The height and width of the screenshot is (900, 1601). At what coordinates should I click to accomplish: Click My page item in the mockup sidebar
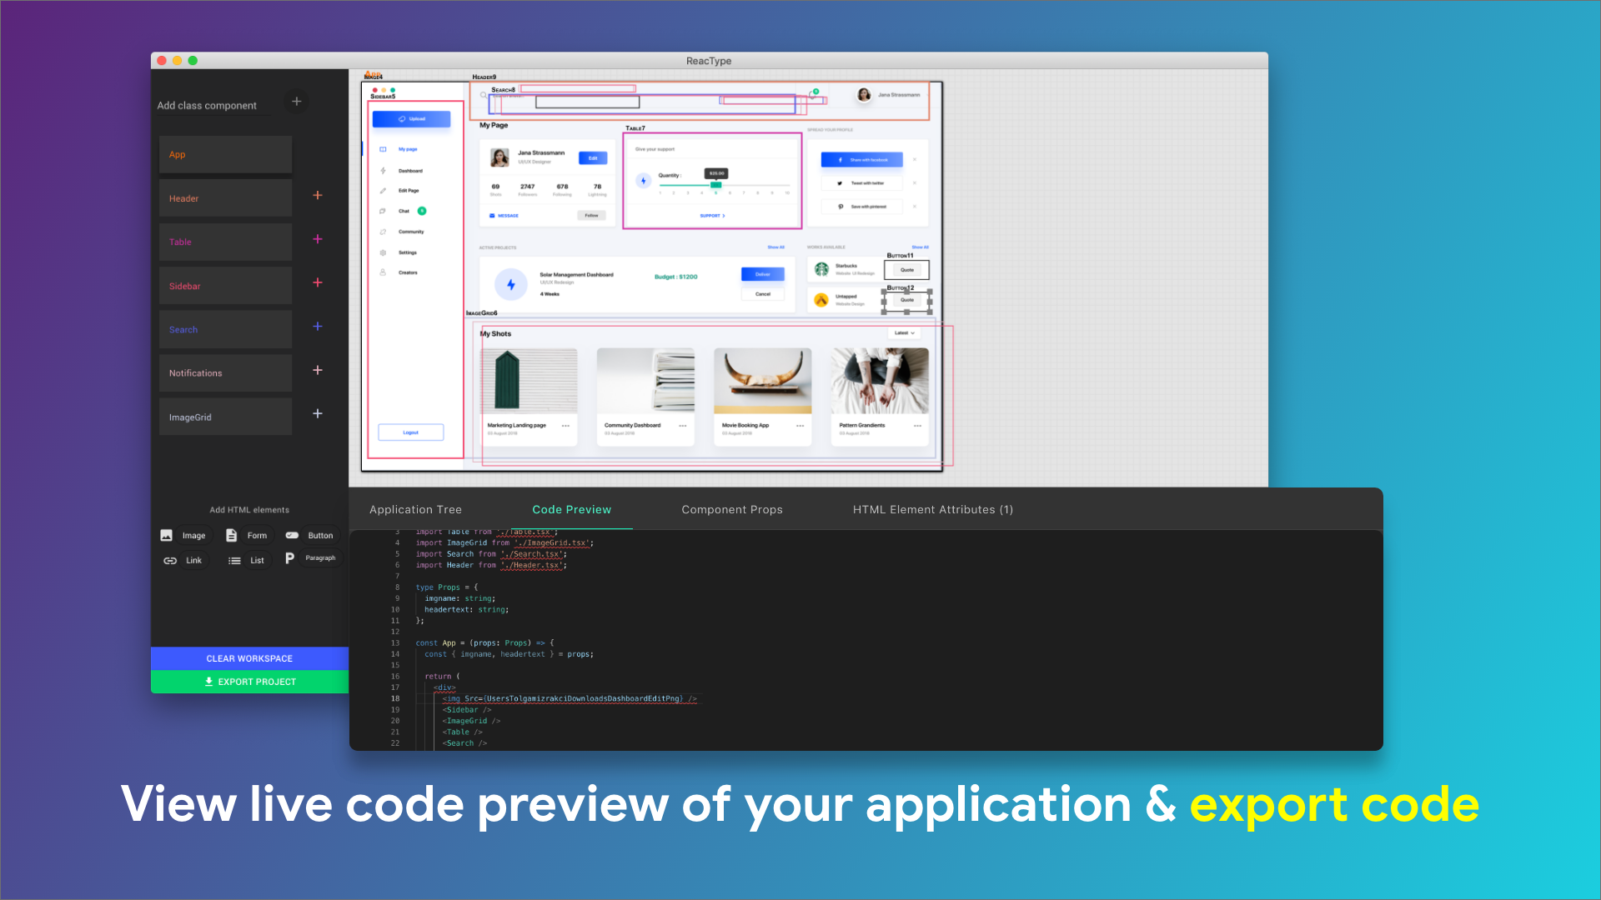[x=408, y=149]
